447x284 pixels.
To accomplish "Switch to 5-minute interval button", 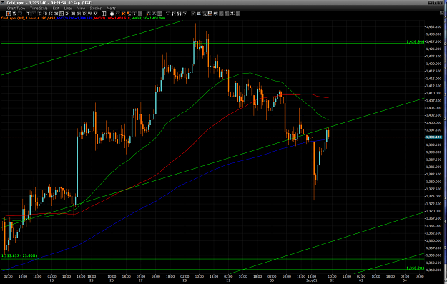I will pyautogui.click(x=39, y=14).
